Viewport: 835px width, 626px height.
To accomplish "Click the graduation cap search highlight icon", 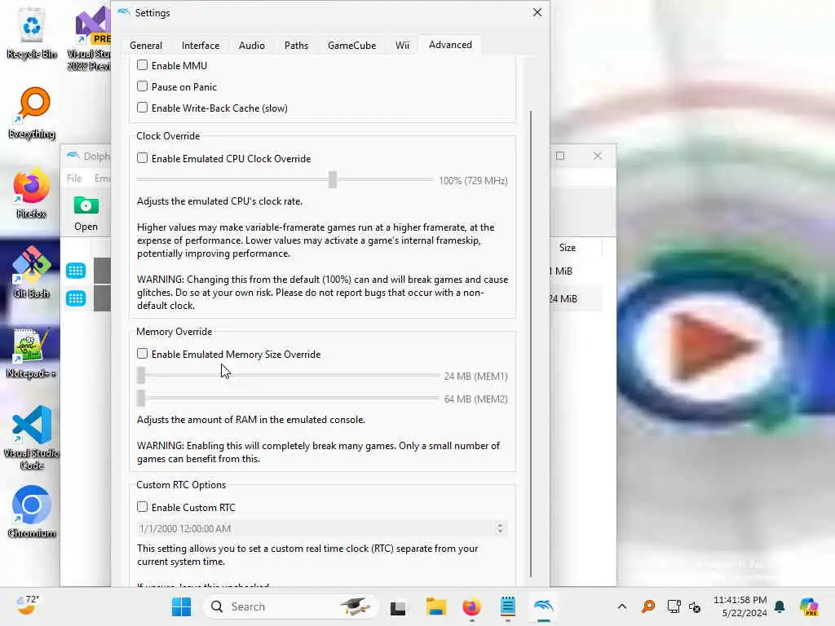I will (356, 606).
